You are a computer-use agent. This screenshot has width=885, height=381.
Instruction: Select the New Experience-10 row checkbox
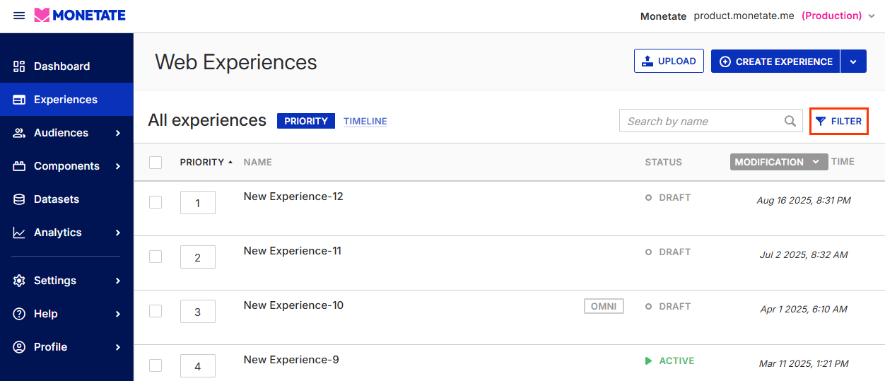pyautogui.click(x=156, y=311)
